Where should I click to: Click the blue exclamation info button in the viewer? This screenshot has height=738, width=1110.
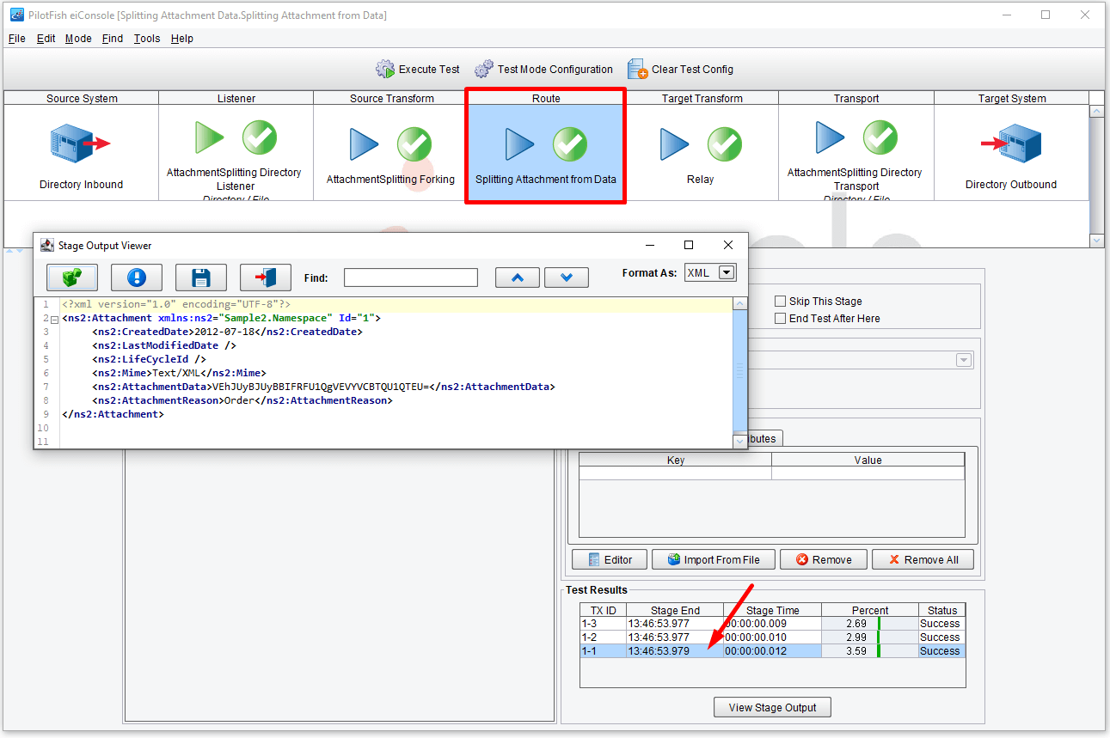click(x=137, y=278)
